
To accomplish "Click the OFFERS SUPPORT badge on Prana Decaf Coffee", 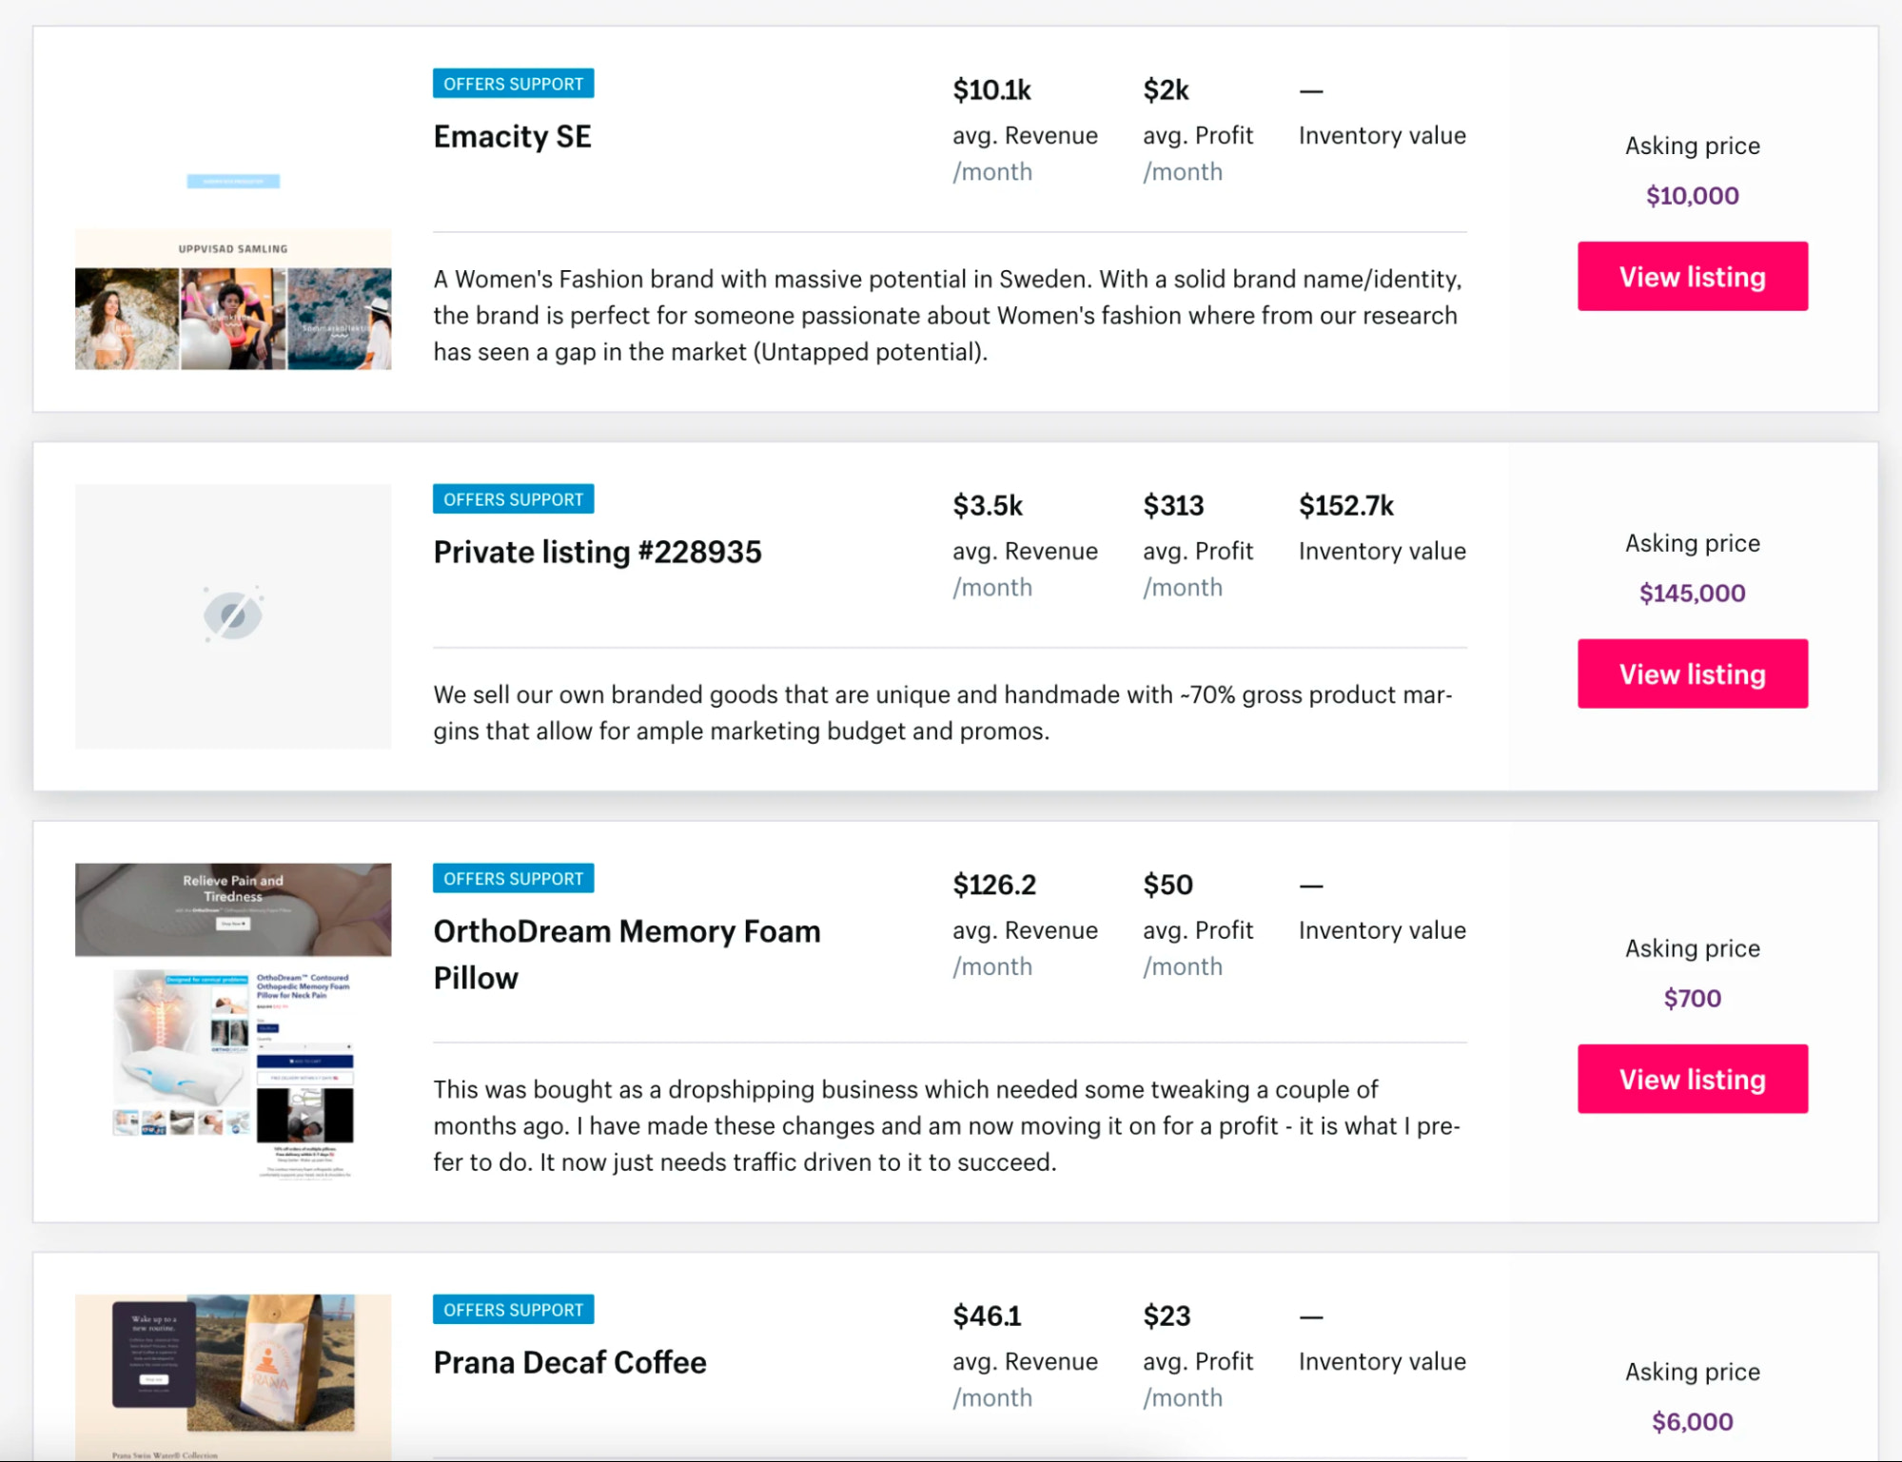I will point(513,1309).
